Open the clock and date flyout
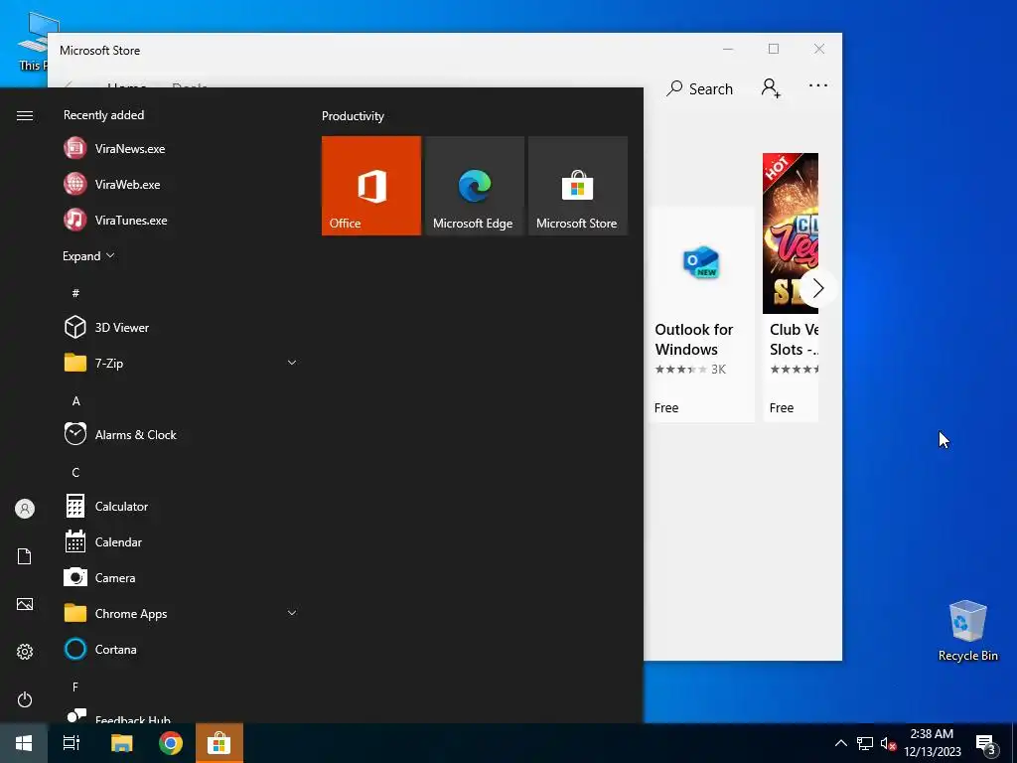Viewport: 1017px width, 763px height. (932, 743)
